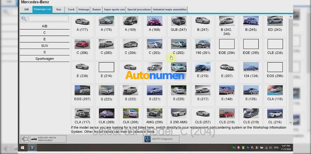Open the Truck tab
Viewport: 311px width, 154px height.
tap(71, 9)
